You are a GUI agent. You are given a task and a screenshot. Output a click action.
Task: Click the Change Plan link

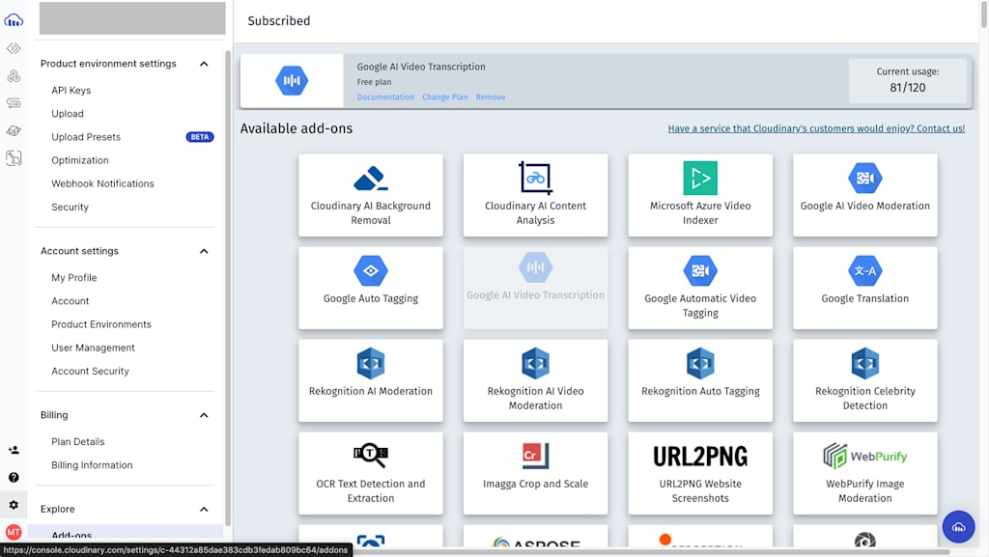coord(444,97)
